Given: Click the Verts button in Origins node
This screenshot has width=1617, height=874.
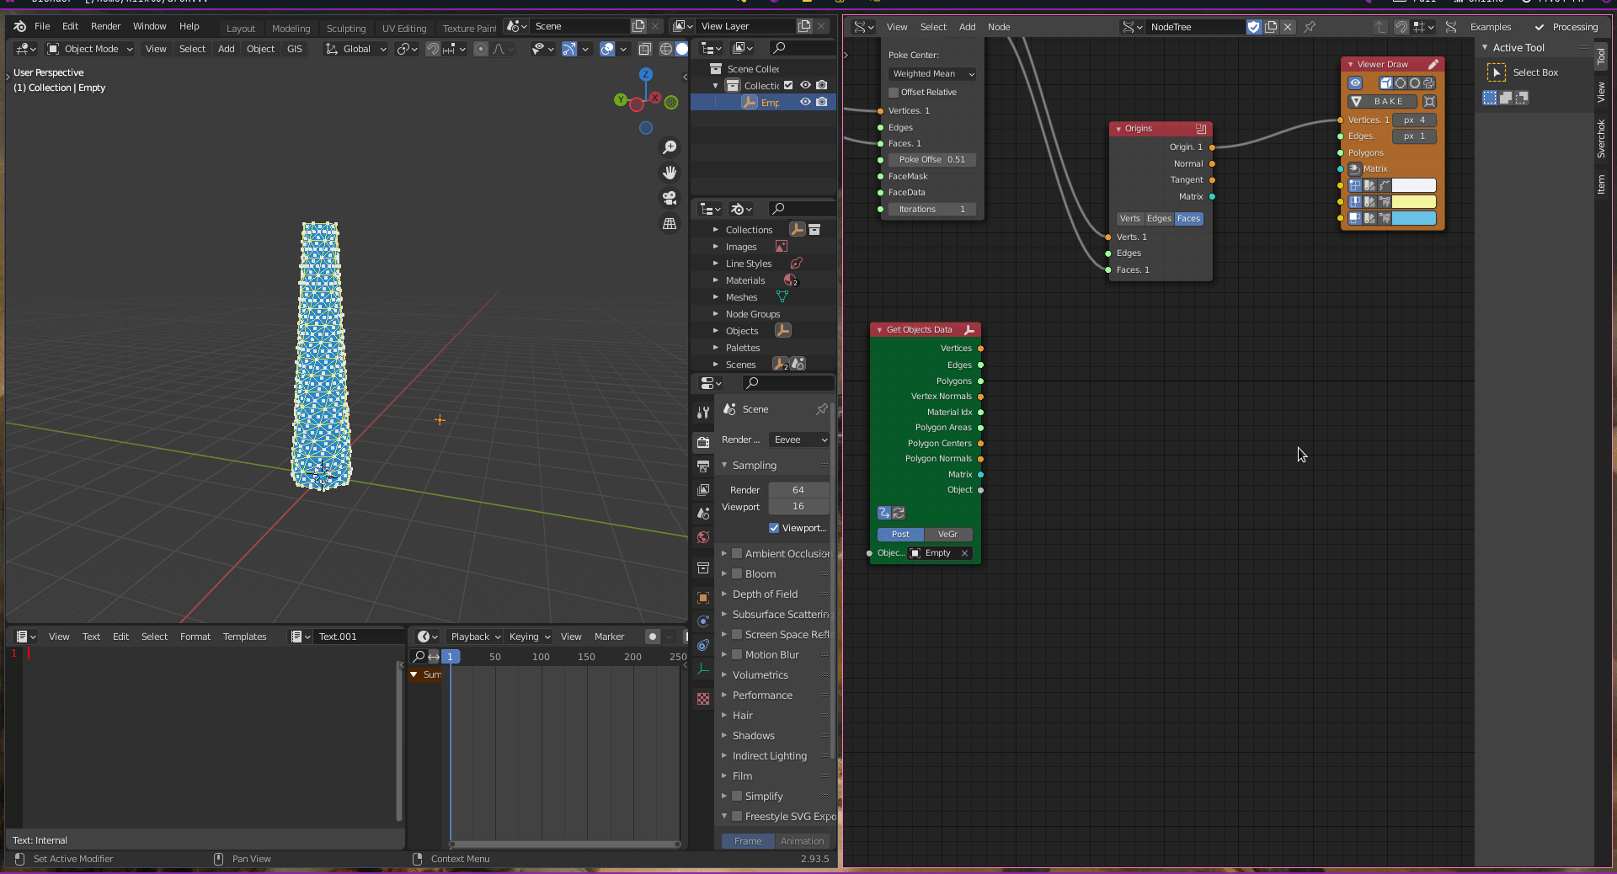Looking at the screenshot, I should tap(1130, 218).
